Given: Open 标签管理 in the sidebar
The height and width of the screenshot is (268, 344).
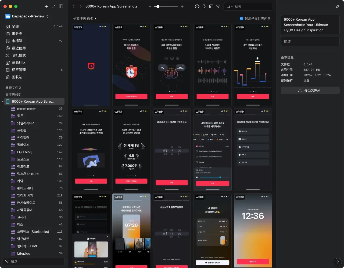Looking at the screenshot, I should point(19,70).
